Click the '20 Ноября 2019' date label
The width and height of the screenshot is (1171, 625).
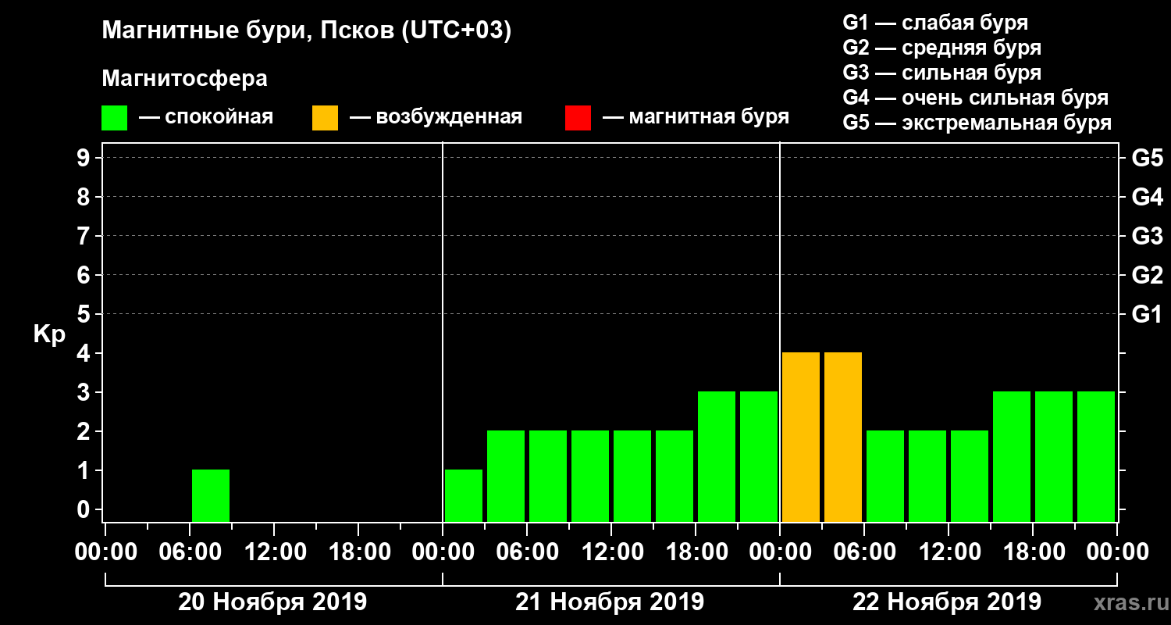point(272,602)
